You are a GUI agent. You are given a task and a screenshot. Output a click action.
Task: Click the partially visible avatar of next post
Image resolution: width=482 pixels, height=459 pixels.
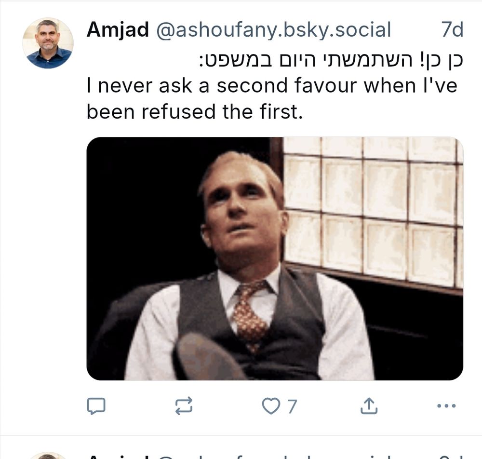pos(48,456)
